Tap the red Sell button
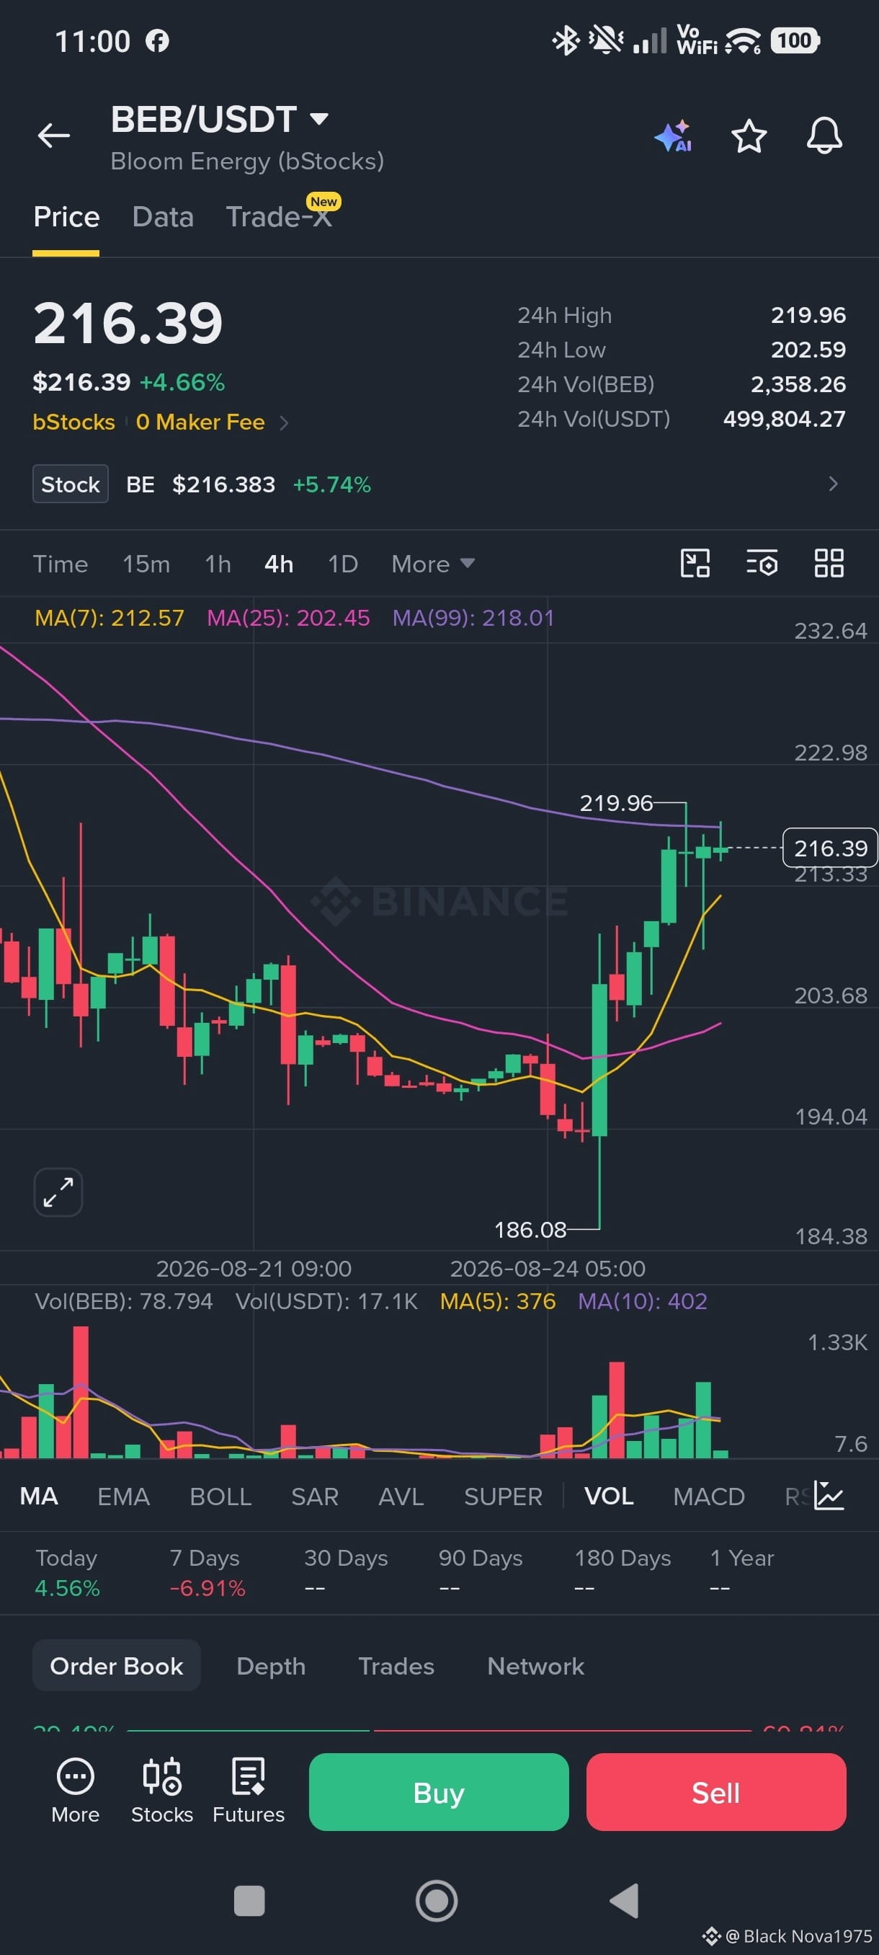 pyautogui.click(x=715, y=1792)
